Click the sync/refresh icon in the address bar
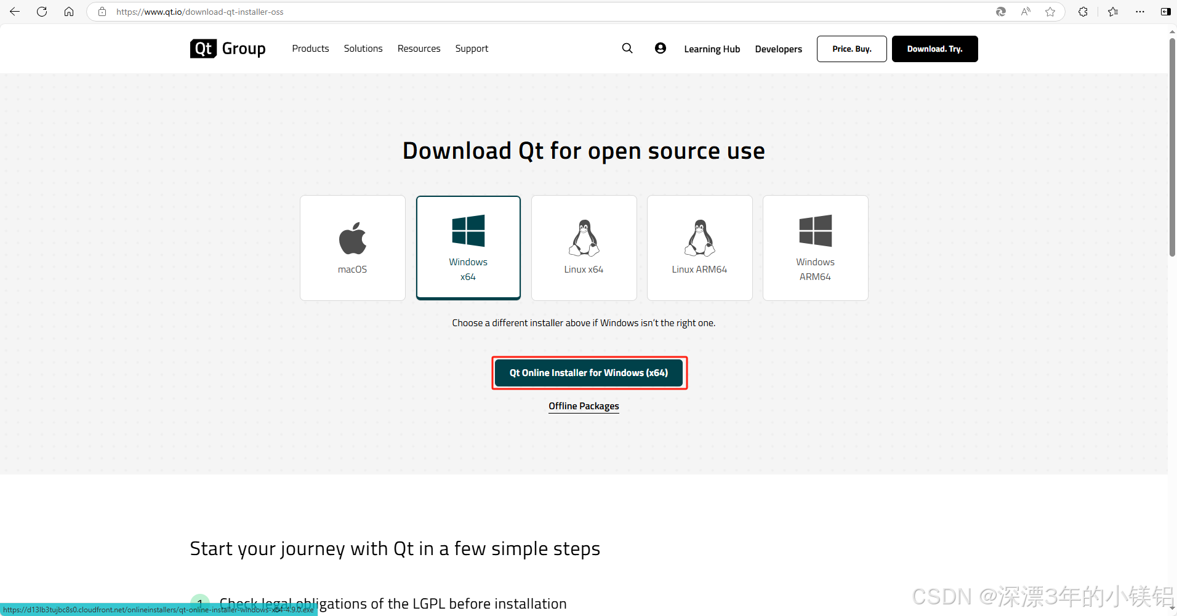 [x=1001, y=12]
